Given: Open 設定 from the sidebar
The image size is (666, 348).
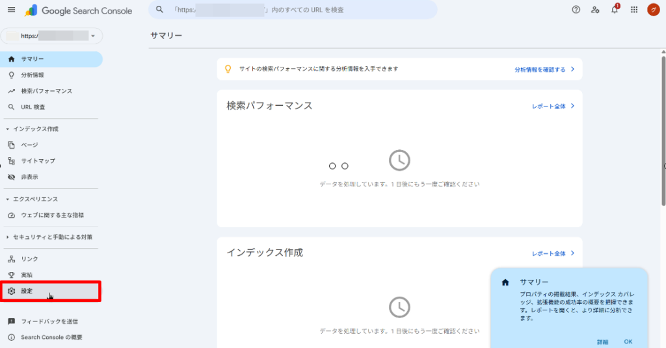Looking at the screenshot, I should (51, 292).
